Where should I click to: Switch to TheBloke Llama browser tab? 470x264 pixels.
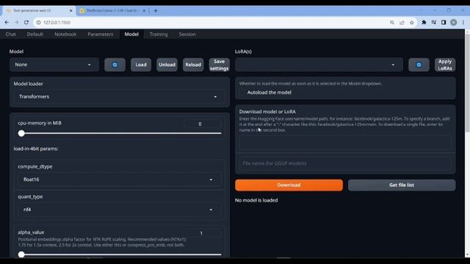tap(112, 10)
